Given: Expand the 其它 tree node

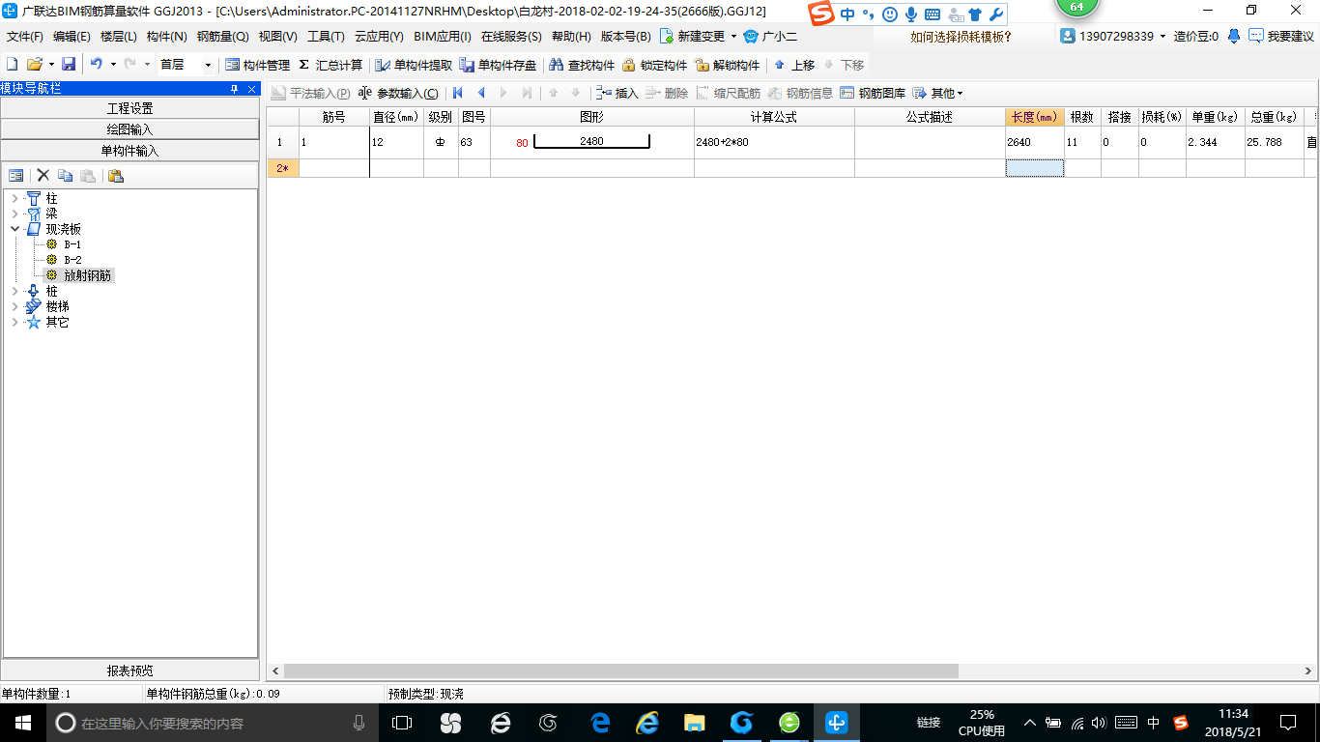Looking at the screenshot, I should click(14, 322).
